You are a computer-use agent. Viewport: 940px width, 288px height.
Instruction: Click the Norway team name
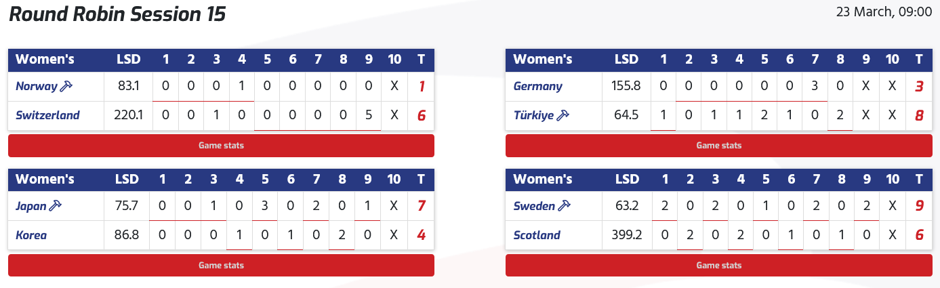(x=37, y=86)
